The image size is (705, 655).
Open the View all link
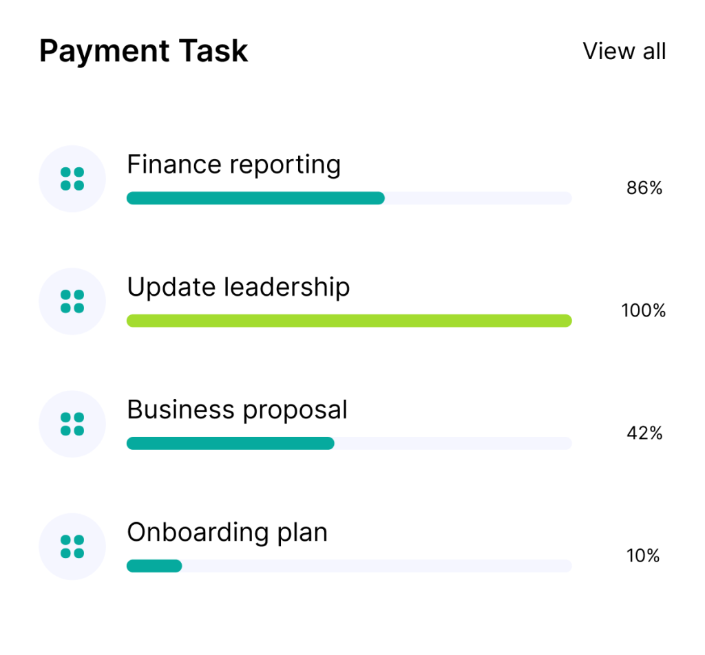coord(624,51)
